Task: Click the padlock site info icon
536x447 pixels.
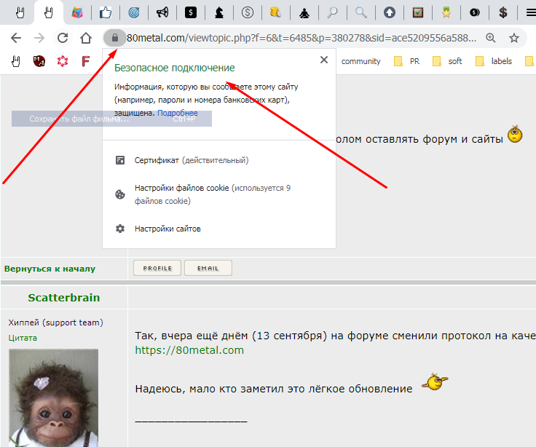Action: [115, 38]
